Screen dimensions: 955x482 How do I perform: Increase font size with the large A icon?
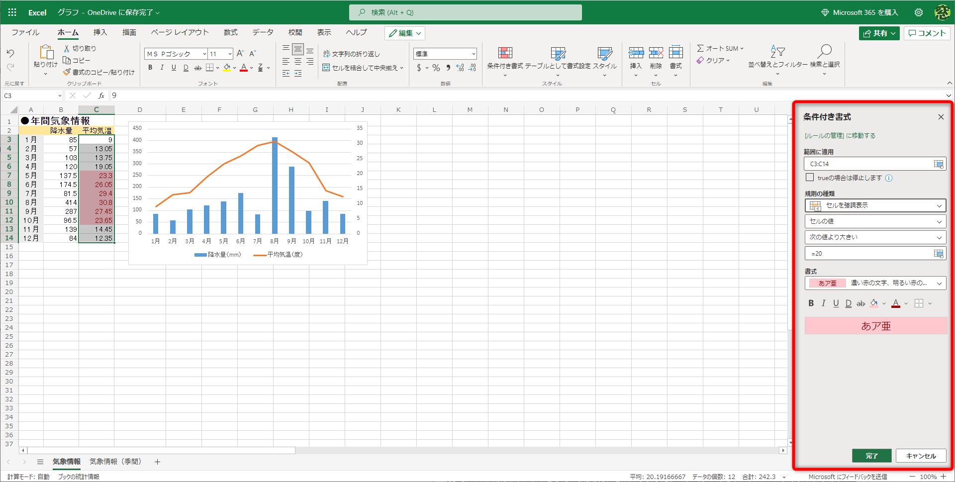240,54
